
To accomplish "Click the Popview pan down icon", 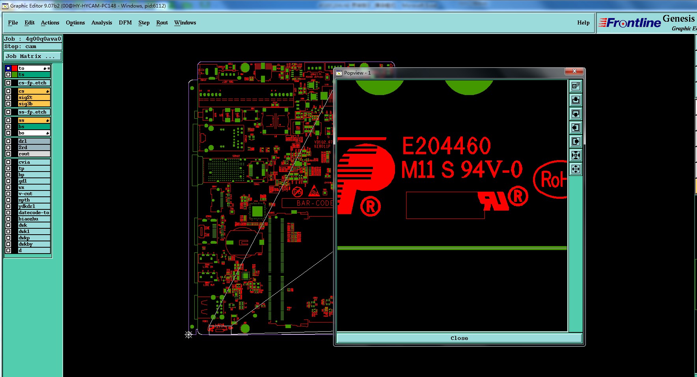I will [576, 114].
